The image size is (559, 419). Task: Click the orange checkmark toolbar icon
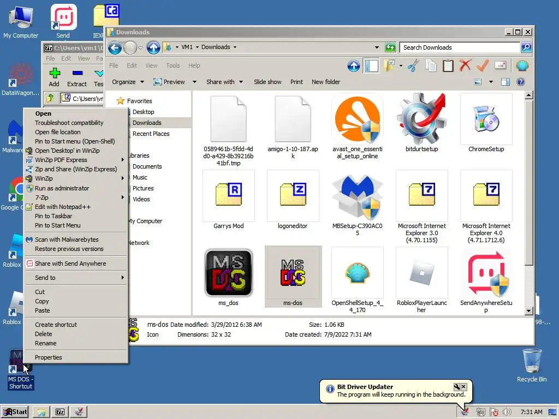(x=483, y=65)
